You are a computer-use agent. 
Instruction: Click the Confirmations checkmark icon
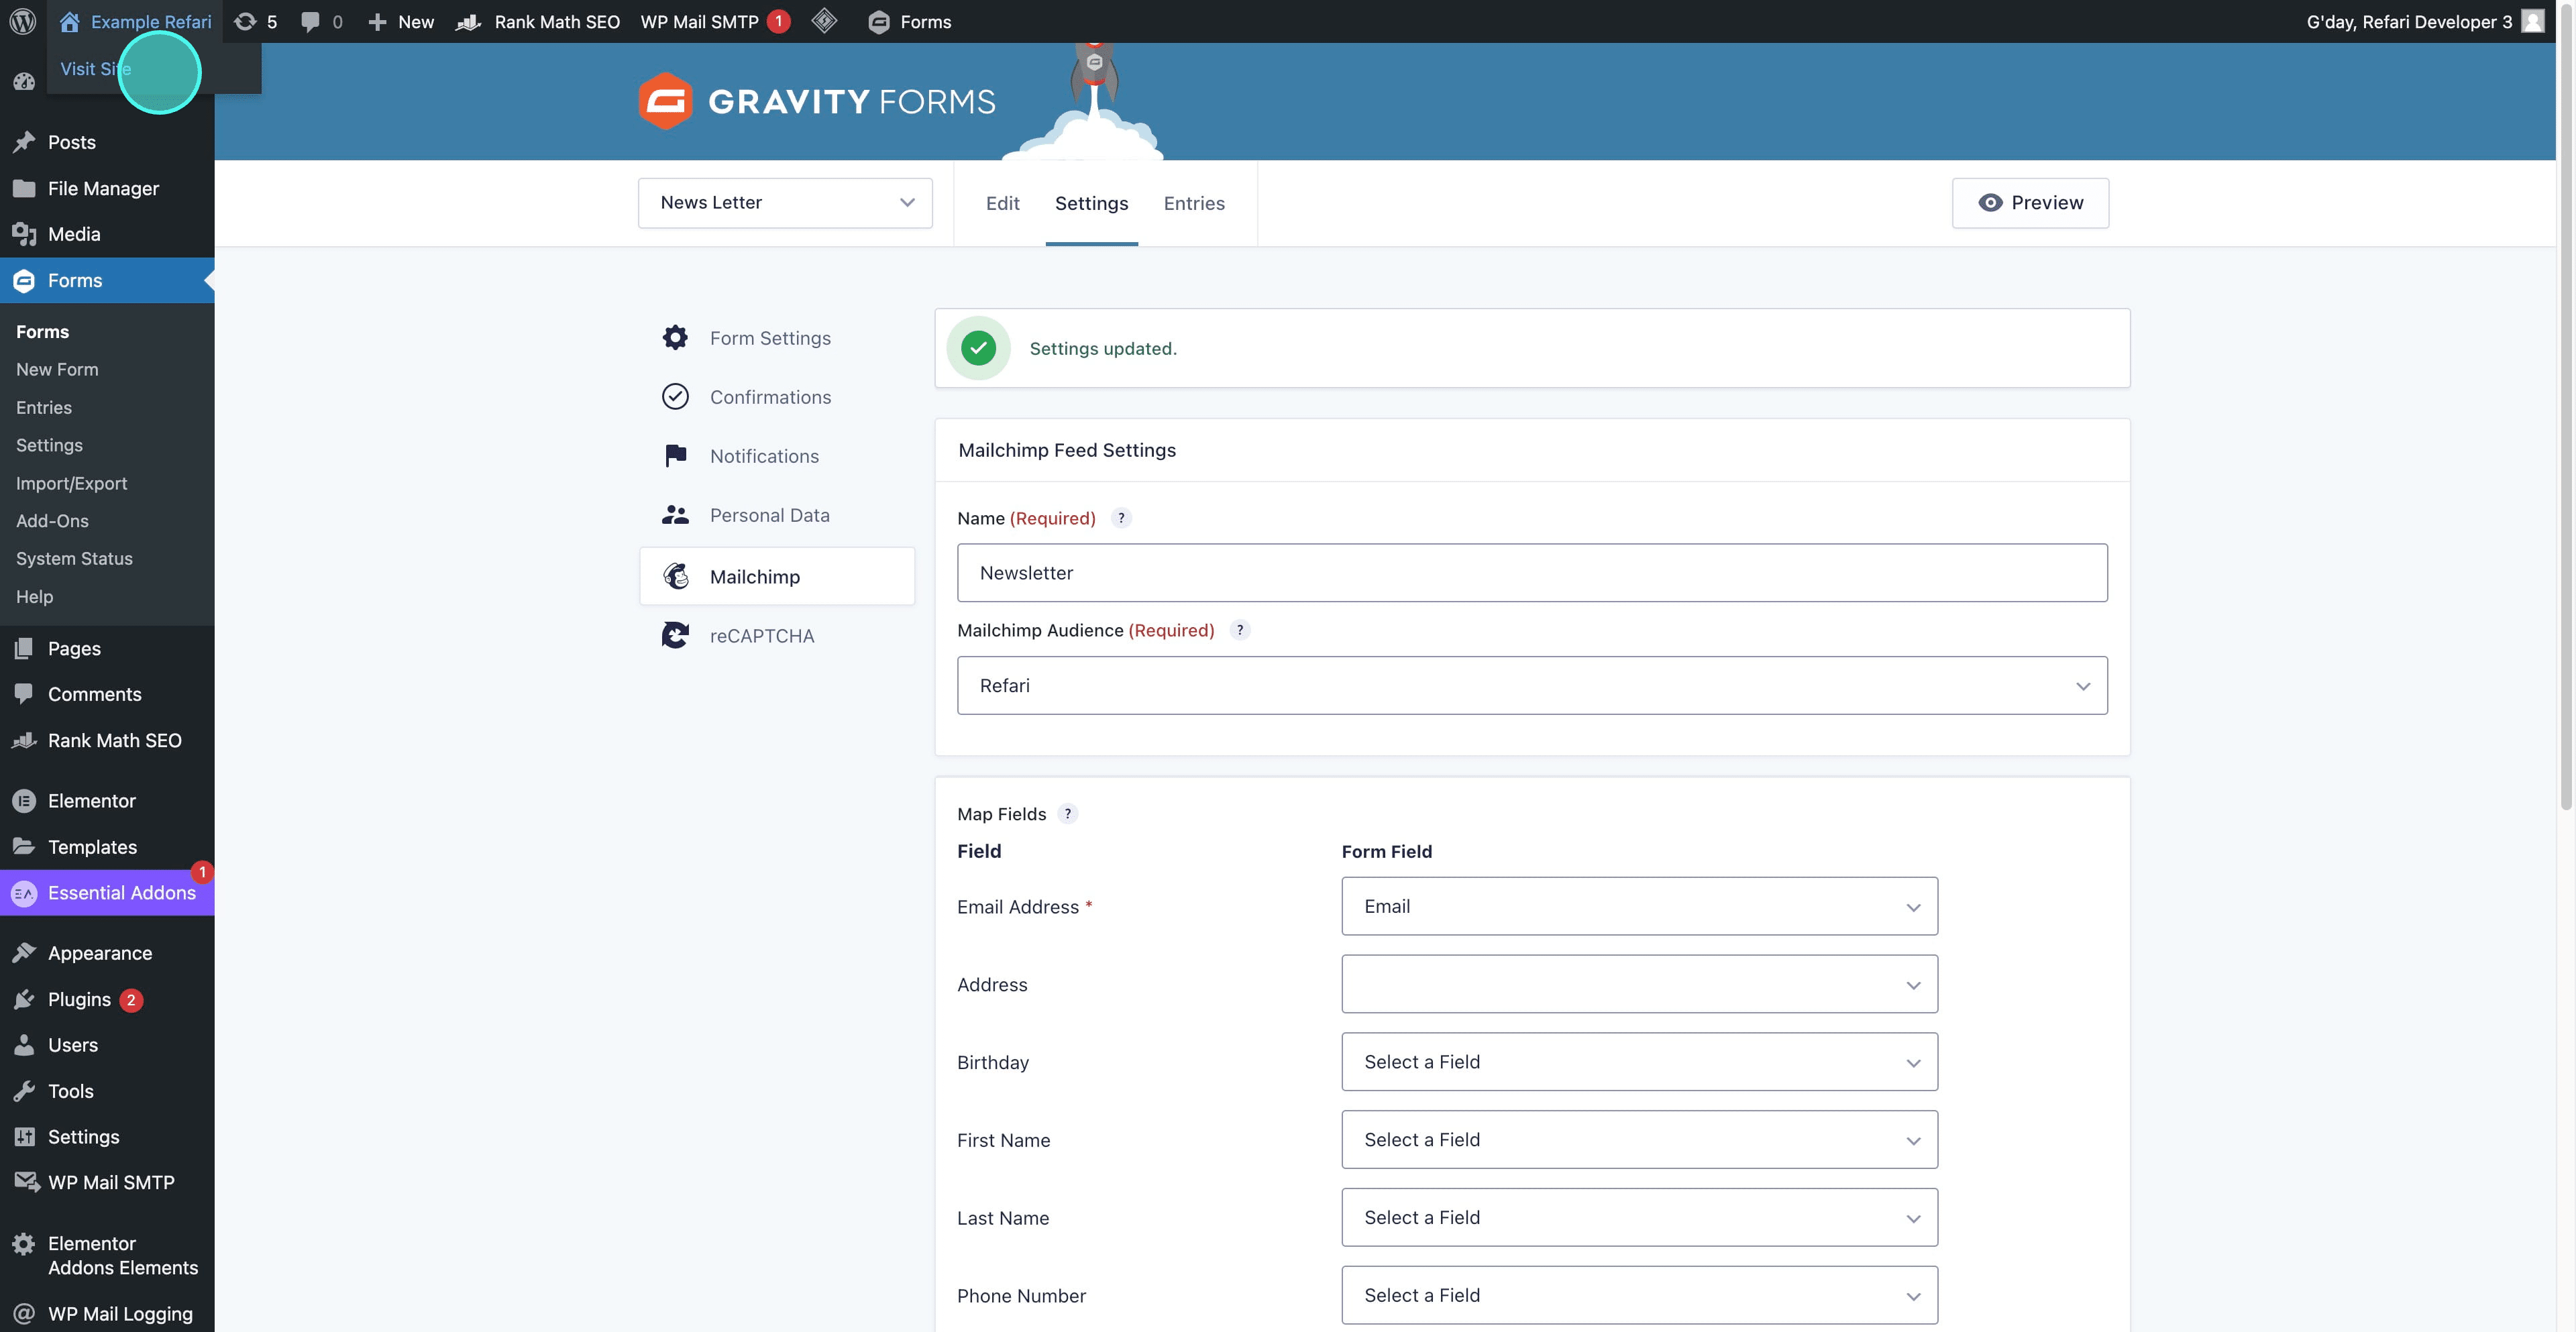pyautogui.click(x=675, y=397)
